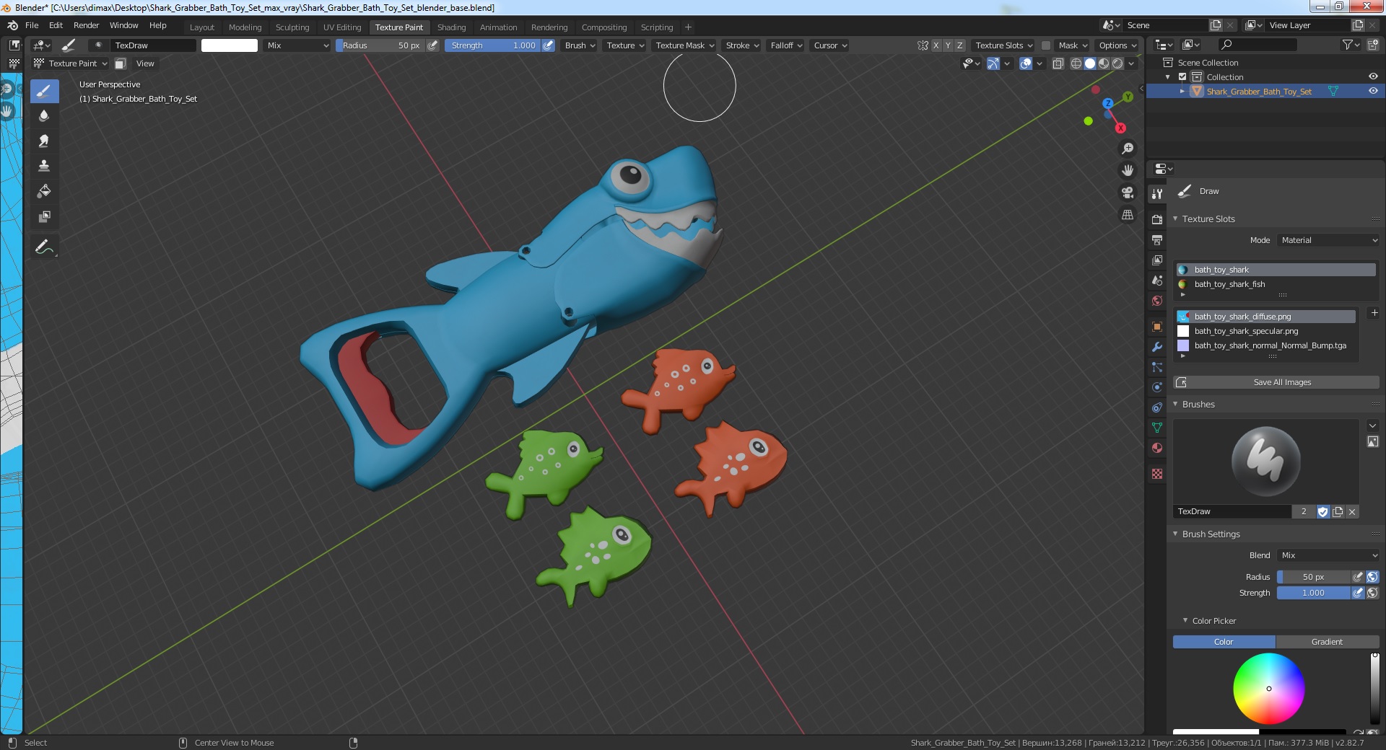The image size is (1386, 750).
Task: Collapse the Texture Slots panel
Action: (1175, 219)
